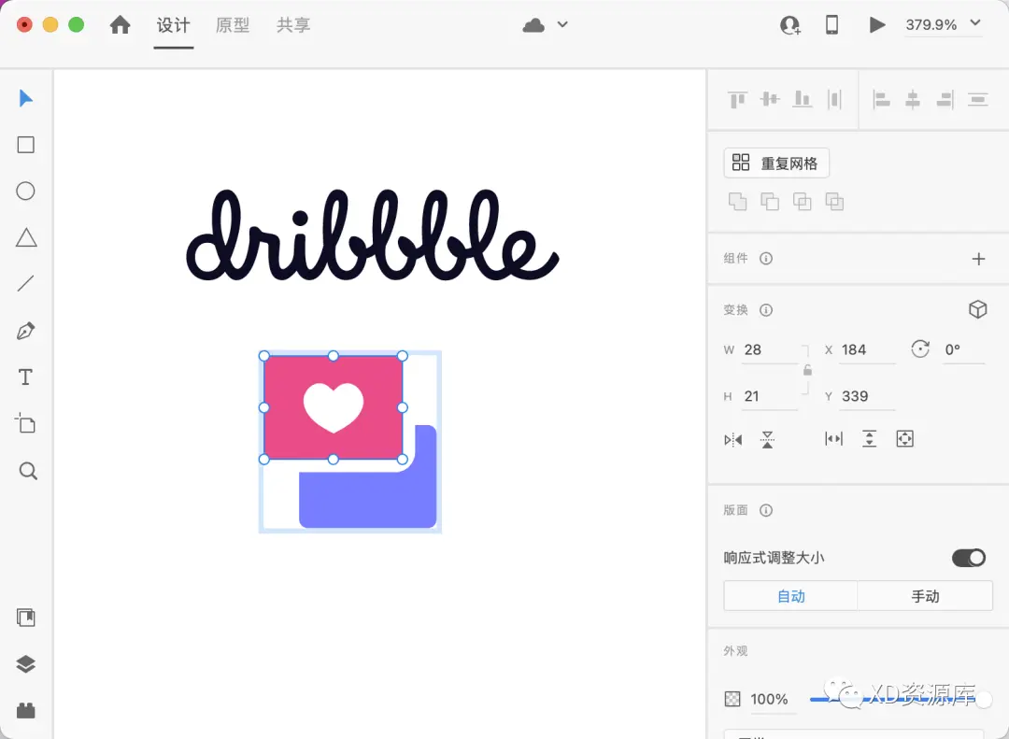Align selection to vertical middle
This screenshot has height=739, width=1009.
pyautogui.click(x=770, y=99)
